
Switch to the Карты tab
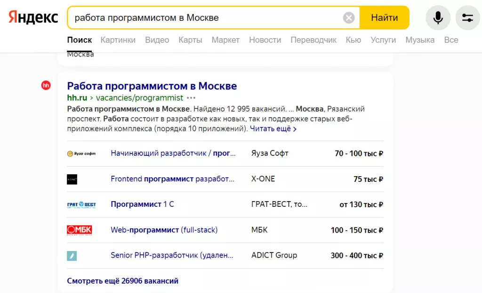point(190,40)
